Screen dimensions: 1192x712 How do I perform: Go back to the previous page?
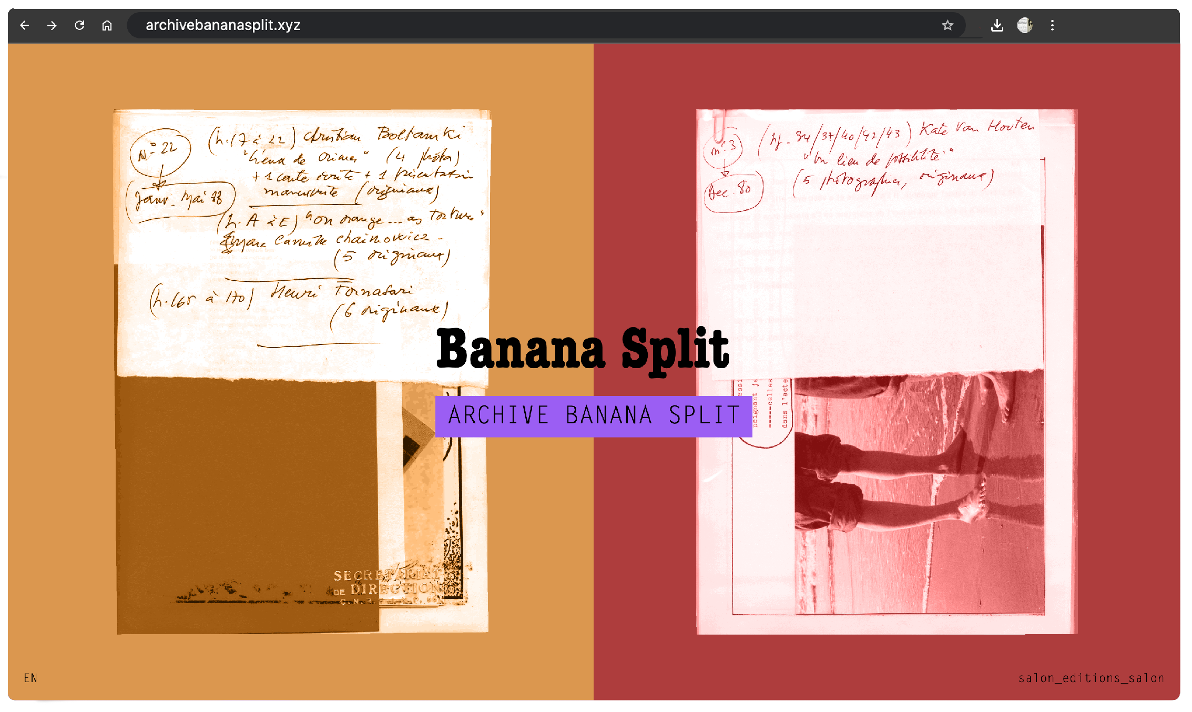point(25,25)
